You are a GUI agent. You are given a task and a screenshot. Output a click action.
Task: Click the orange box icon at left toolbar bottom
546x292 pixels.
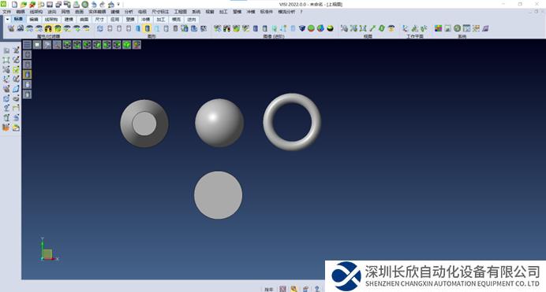click(x=6, y=128)
